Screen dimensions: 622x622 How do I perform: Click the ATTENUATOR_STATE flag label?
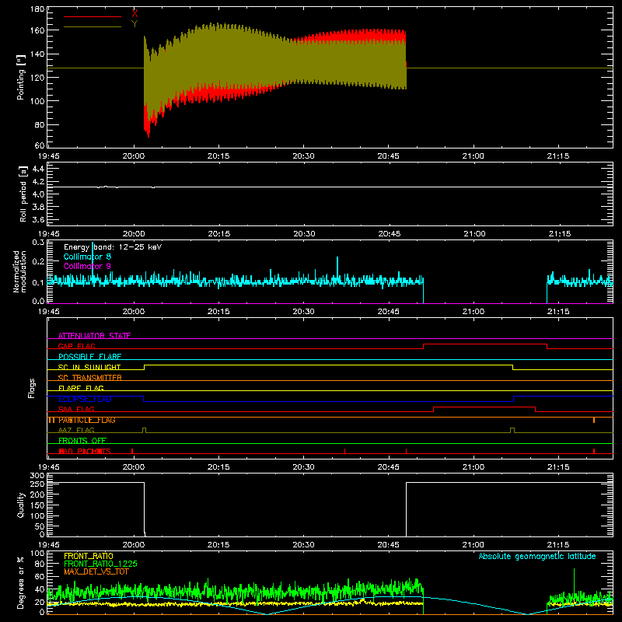pyautogui.click(x=94, y=336)
